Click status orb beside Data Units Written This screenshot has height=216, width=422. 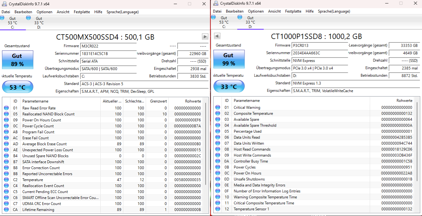point(218,143)
